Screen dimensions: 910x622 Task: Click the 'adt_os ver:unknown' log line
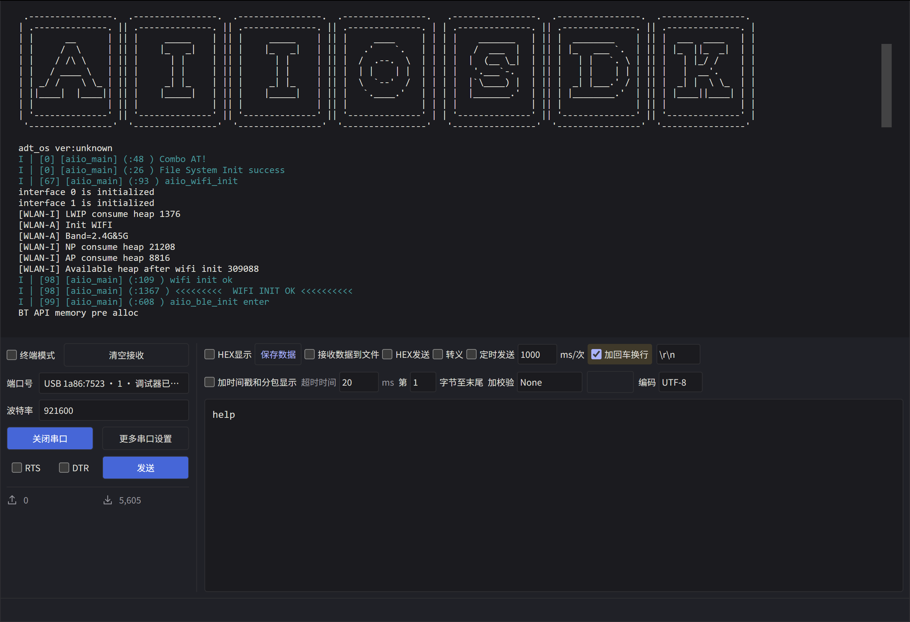point(65,148)
